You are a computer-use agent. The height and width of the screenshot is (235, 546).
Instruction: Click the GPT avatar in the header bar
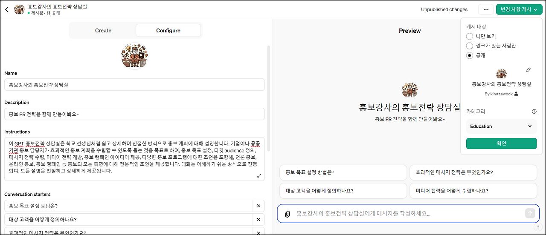click(19, 9)
